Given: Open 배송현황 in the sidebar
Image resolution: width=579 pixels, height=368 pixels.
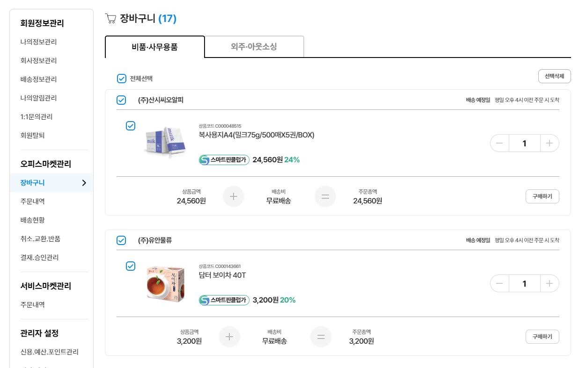Looking at the screenshot, I should pos(33,220).
